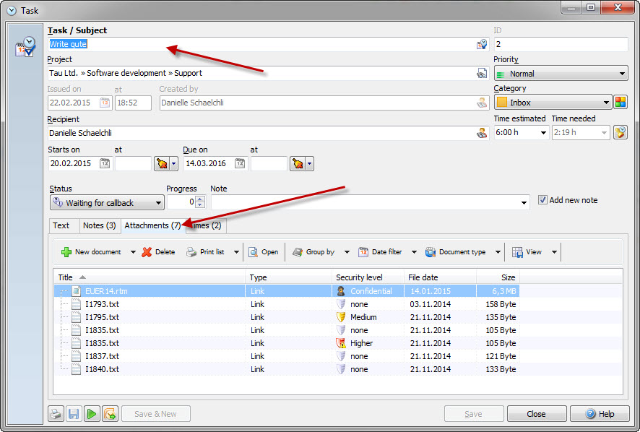The height and width of the screenshot is (432, 640).
Task: Click the green play arrow icon
Action: (92, 414)
